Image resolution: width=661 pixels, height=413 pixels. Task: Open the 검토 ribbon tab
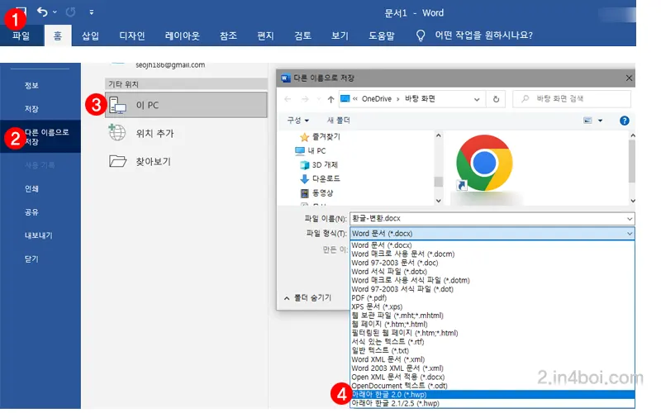pos(302,36)
